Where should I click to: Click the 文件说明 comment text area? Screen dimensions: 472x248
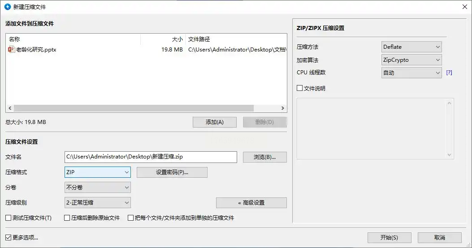(x=375, y=128)
